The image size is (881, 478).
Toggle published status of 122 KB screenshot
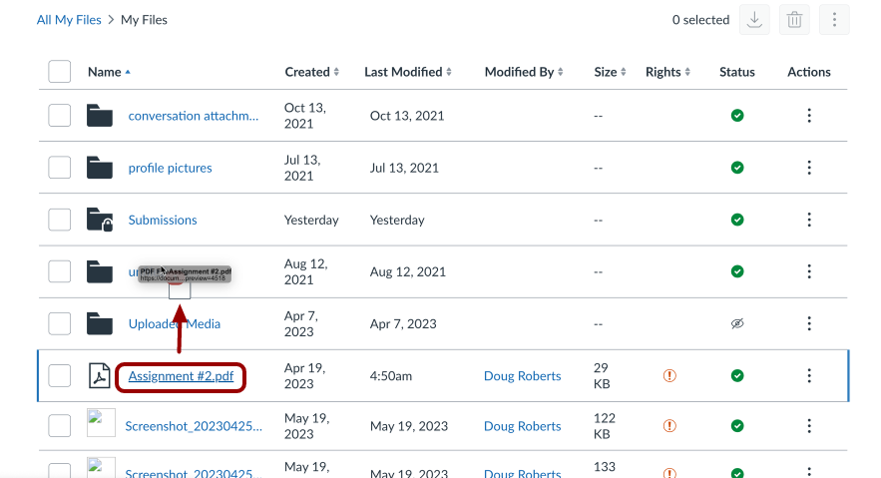pos(737,426)
